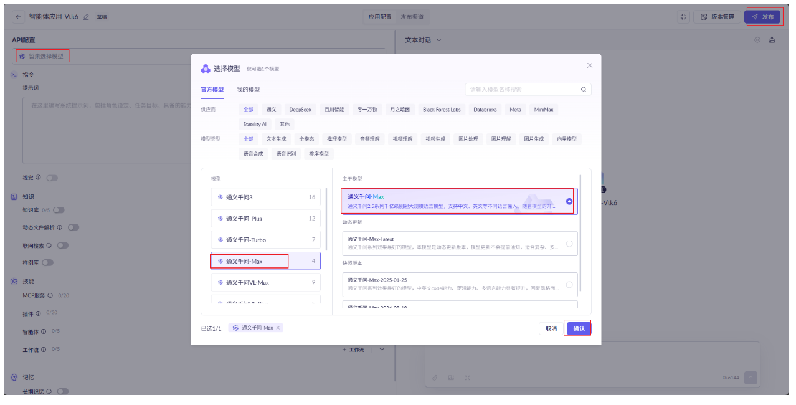
Task: Click the 取消 button
Action: tap(551, 328)
